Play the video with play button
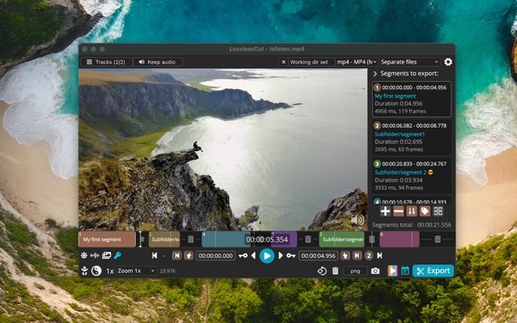The image size is (517, 323). tap(267, 256)
